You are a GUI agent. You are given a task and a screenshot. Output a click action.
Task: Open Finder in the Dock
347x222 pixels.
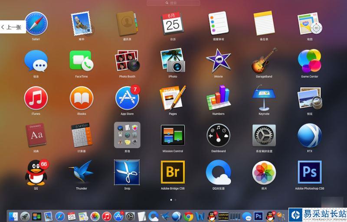coord(14,216)
